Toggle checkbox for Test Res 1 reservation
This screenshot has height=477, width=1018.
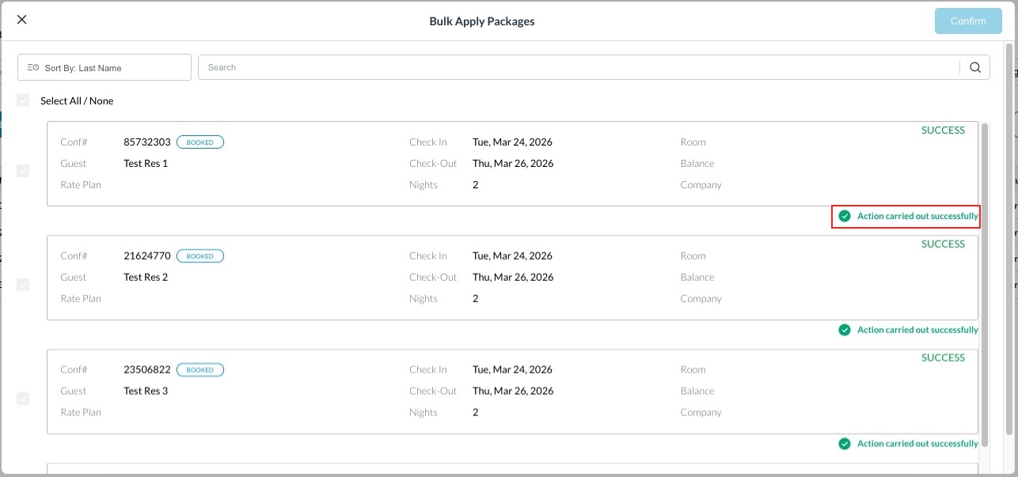pyautogui.click(x=23, y=171)
